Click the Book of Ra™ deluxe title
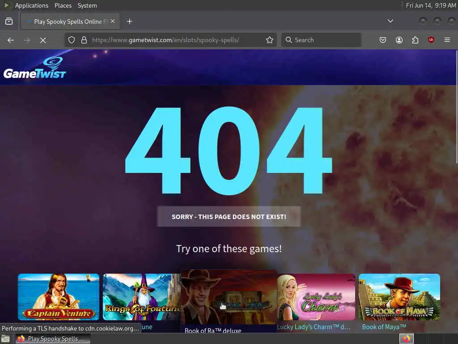 pos(213,330)
